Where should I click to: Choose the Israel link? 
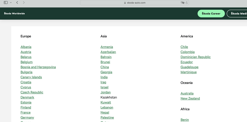pos(104,87)
